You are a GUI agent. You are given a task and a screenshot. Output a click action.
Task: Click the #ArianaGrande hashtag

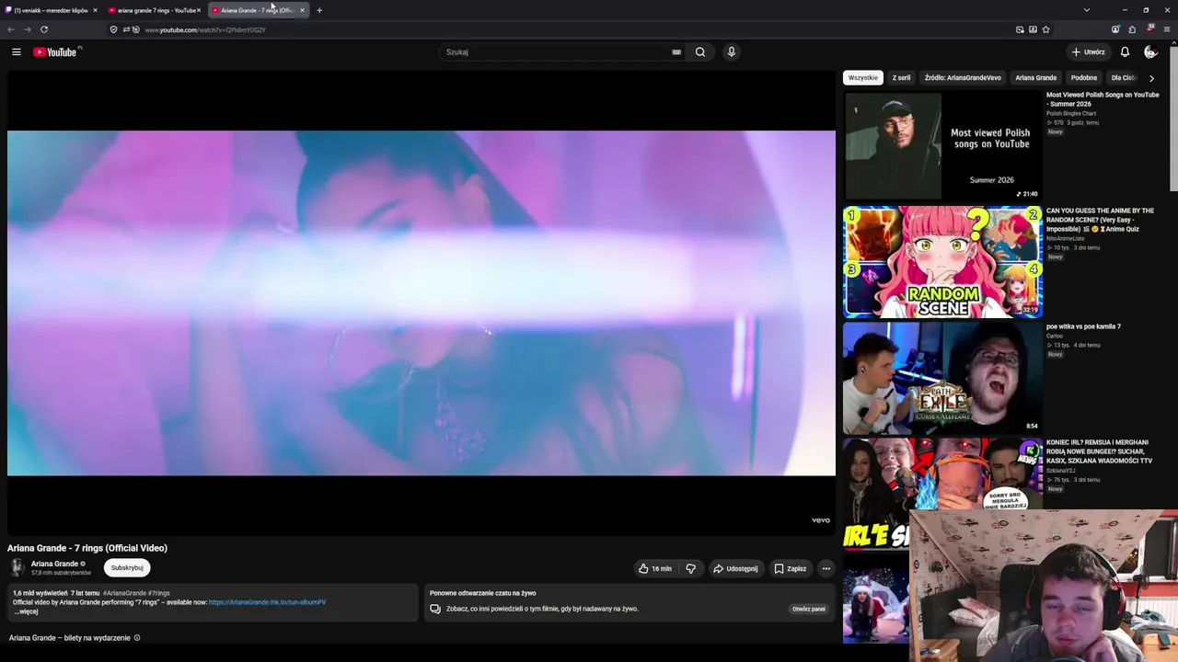[x=124, y=593]
